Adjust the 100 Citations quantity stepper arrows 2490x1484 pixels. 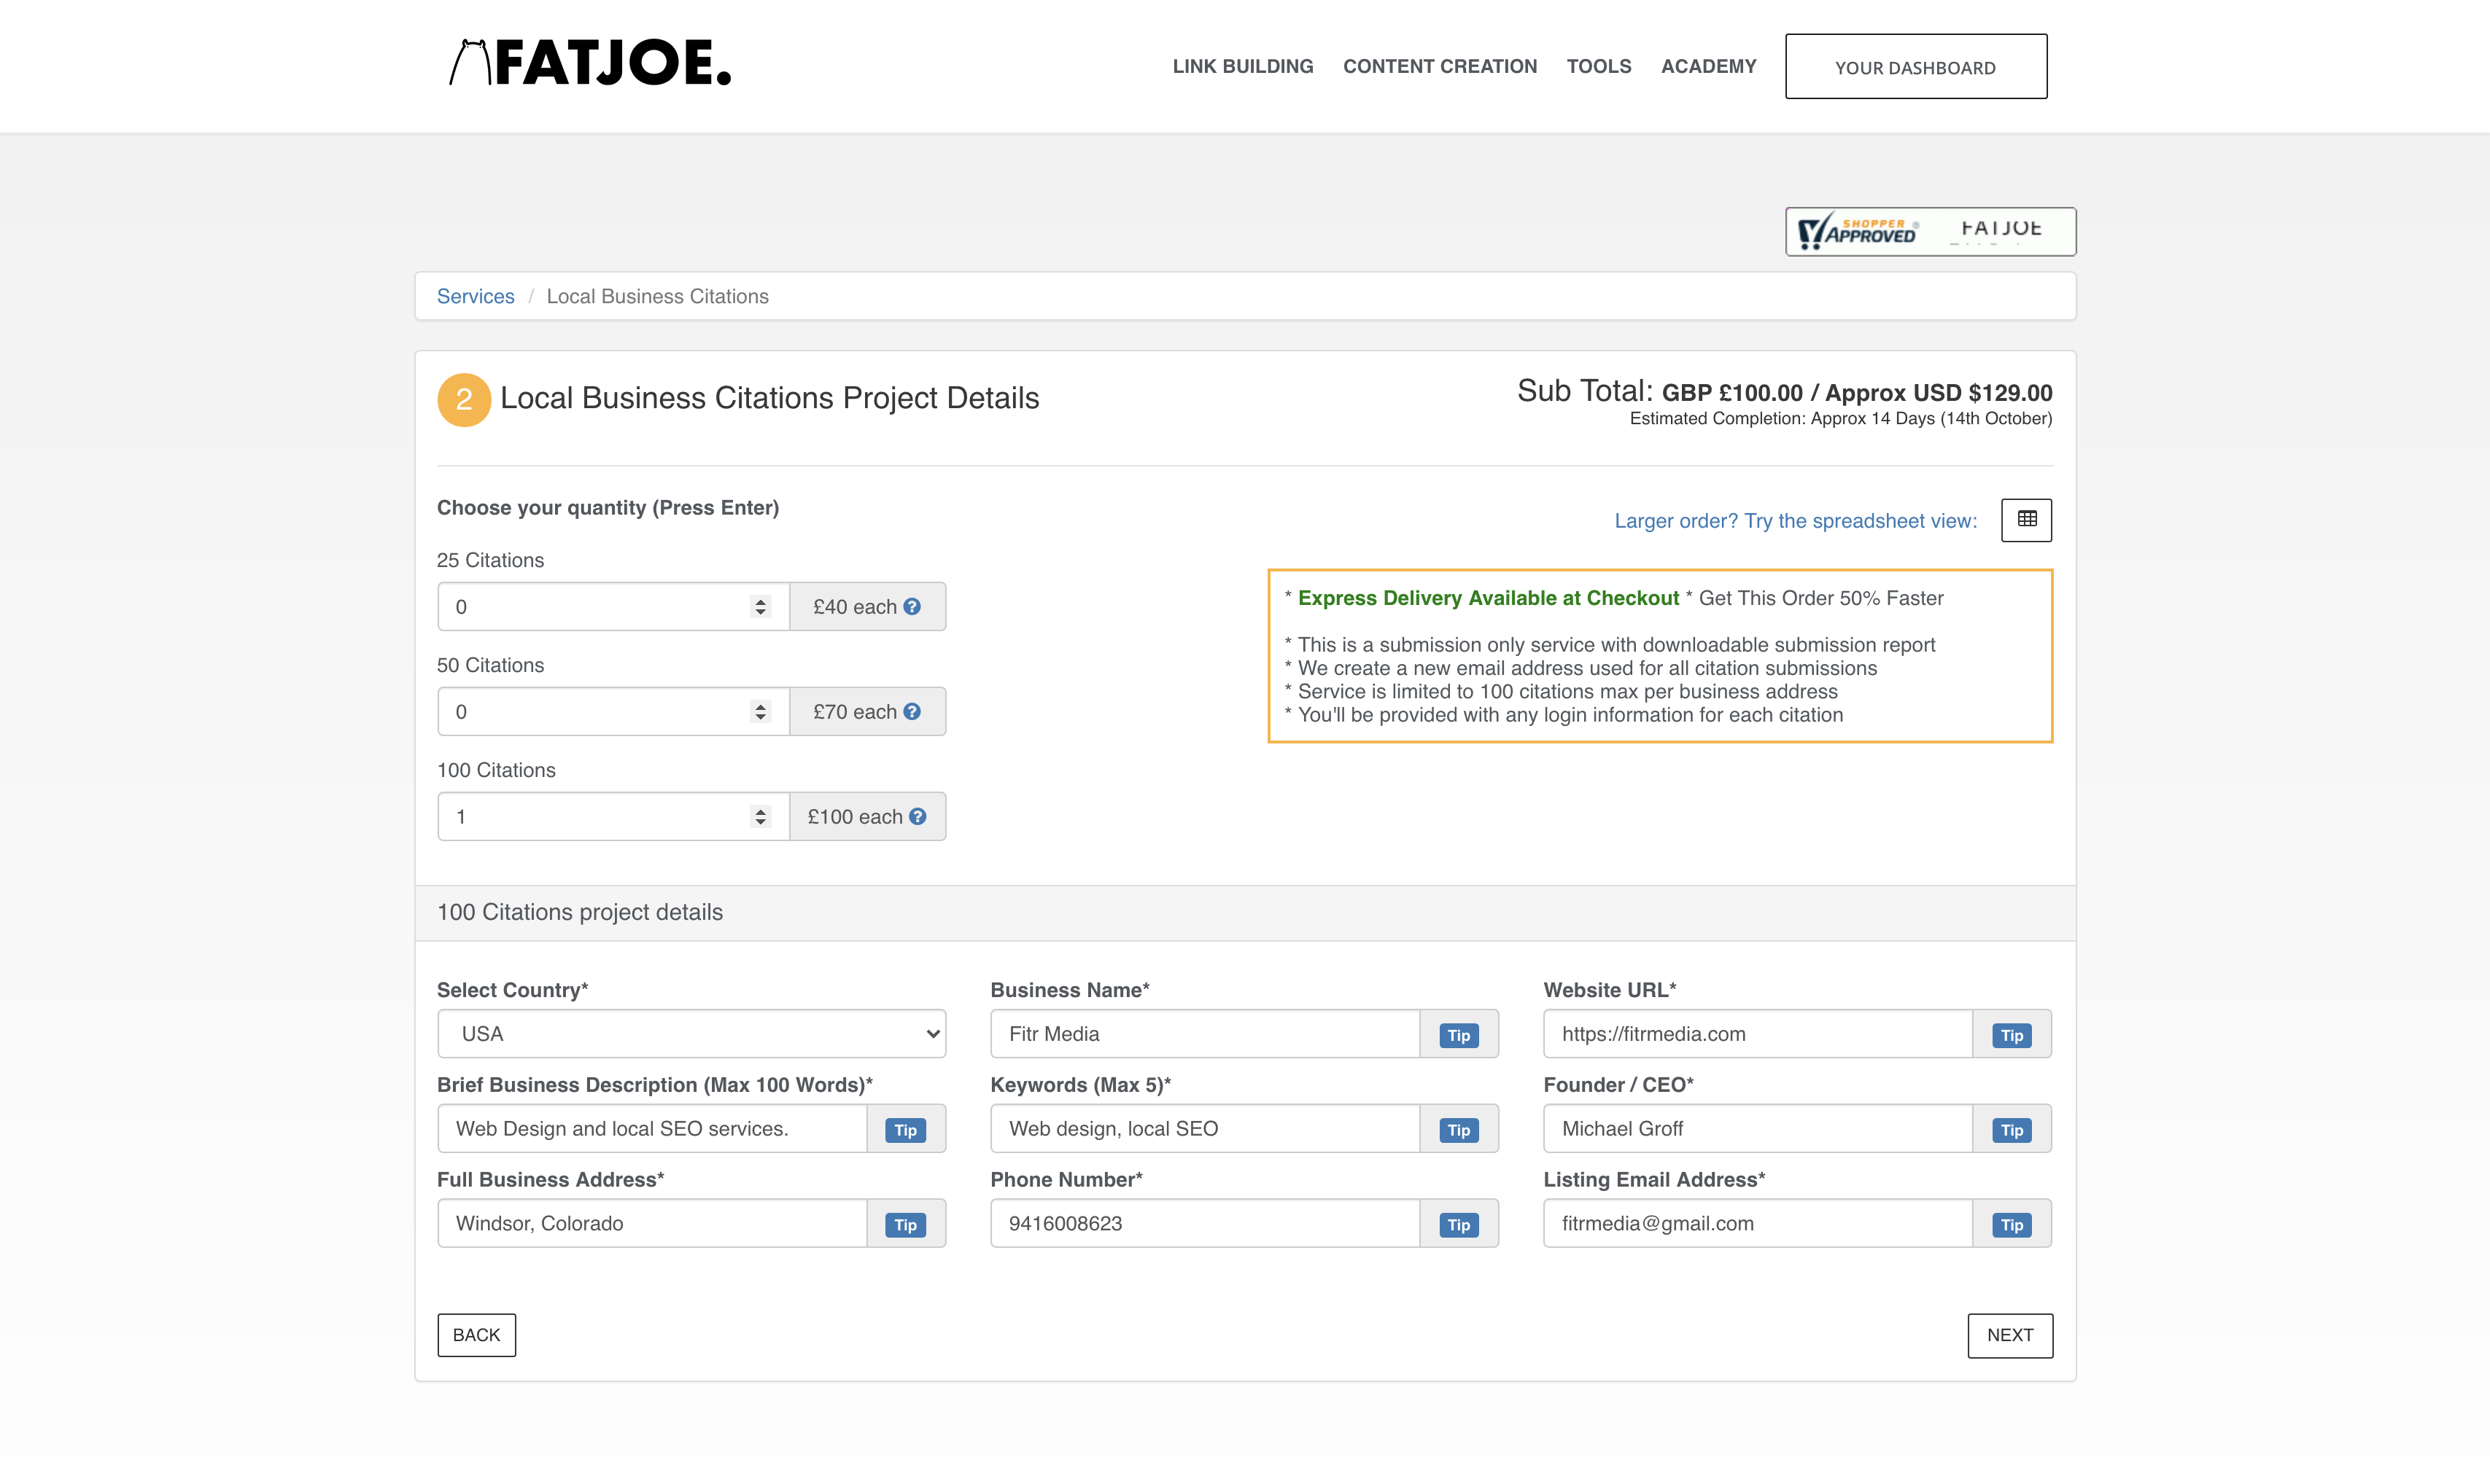point(760,817)
